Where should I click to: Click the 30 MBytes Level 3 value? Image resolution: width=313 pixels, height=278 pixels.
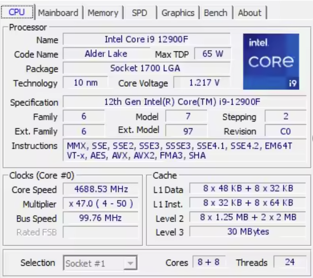[x=248, y=232]
